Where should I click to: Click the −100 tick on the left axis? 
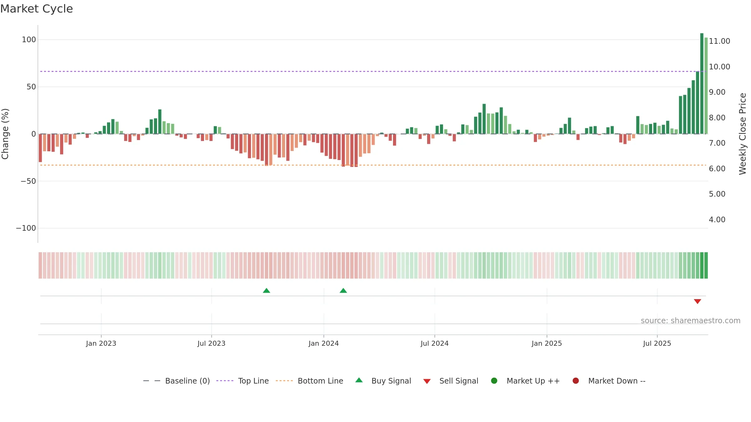tap(26, 228)
